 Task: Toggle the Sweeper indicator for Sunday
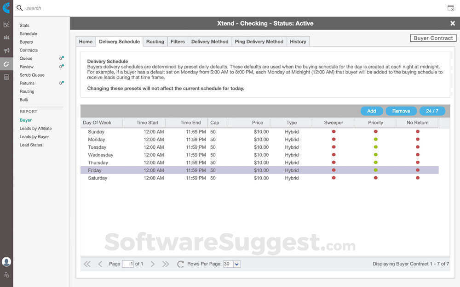point(333,131)
